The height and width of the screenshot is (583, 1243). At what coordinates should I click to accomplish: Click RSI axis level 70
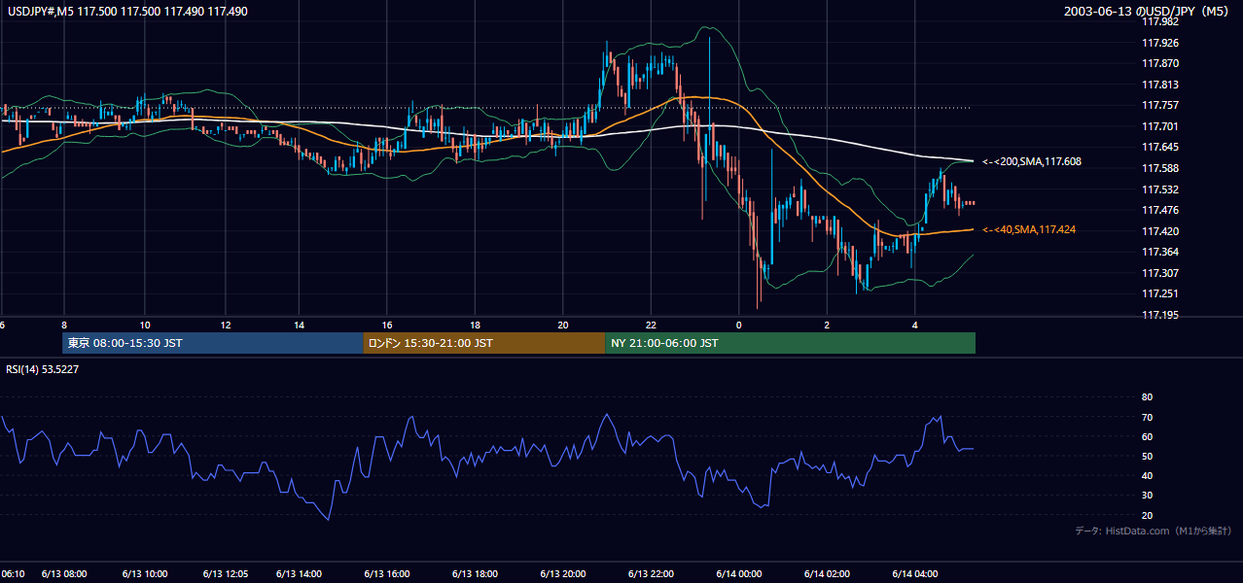click(1147, 417)
